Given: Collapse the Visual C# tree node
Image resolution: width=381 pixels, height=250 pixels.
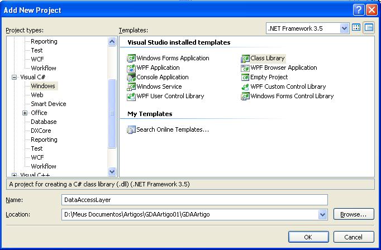Looking at the screenshot, I should (x=15, y=77).
